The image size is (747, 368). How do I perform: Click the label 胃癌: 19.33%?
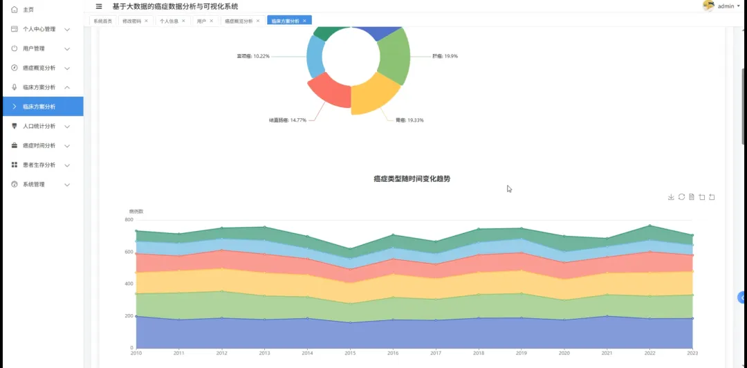[409, 120]
